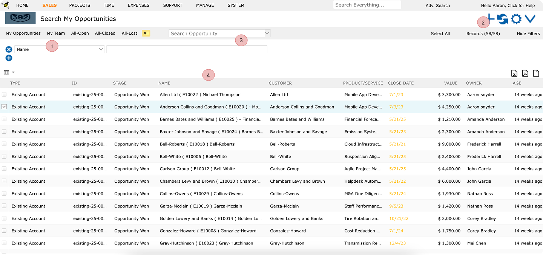Check the Bell-Roberts row checkbox
This screenshot has height=255, width=543.
click(4, 144)
